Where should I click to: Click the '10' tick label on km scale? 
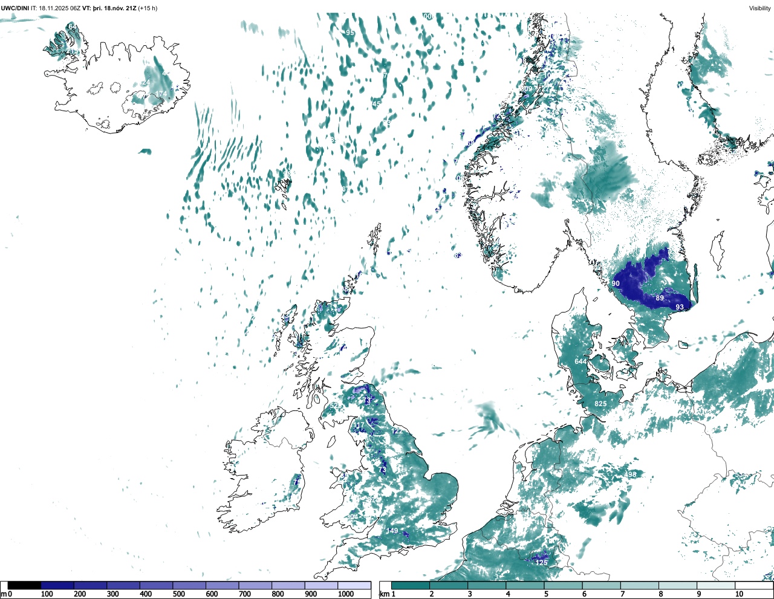739,594
